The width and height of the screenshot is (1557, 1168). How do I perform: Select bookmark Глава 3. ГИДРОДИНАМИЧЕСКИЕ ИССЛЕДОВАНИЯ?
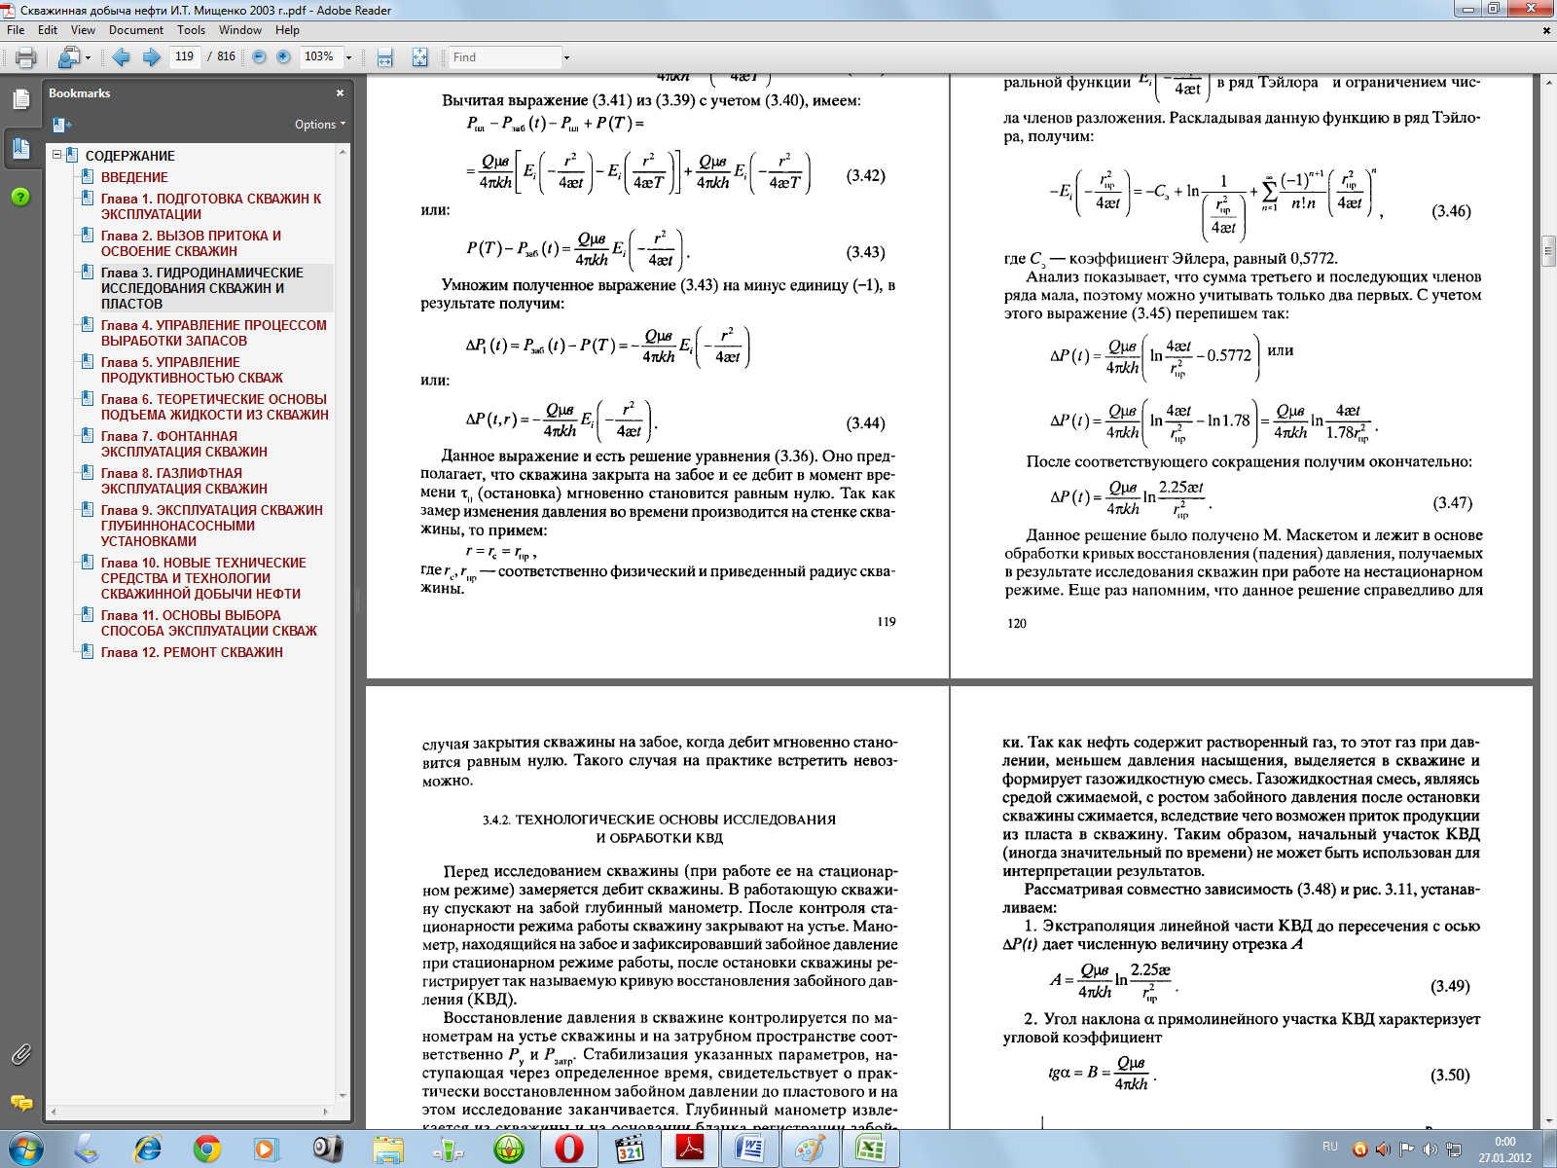[202, 288]
